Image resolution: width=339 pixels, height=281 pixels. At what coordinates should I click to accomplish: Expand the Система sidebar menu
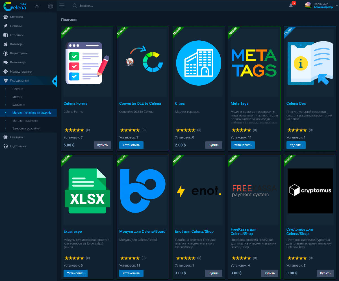[x=16, y=137]
